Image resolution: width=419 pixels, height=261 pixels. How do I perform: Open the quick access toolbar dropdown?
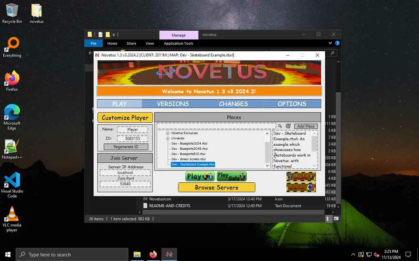point(114,35)
